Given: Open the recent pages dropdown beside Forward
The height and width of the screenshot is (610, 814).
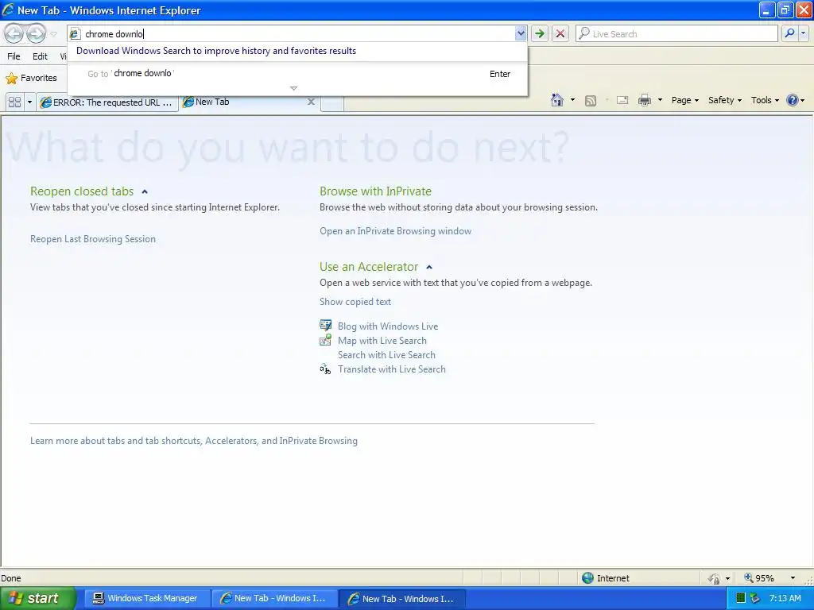Looking at the screenshot, I should (x=53, y=34).
